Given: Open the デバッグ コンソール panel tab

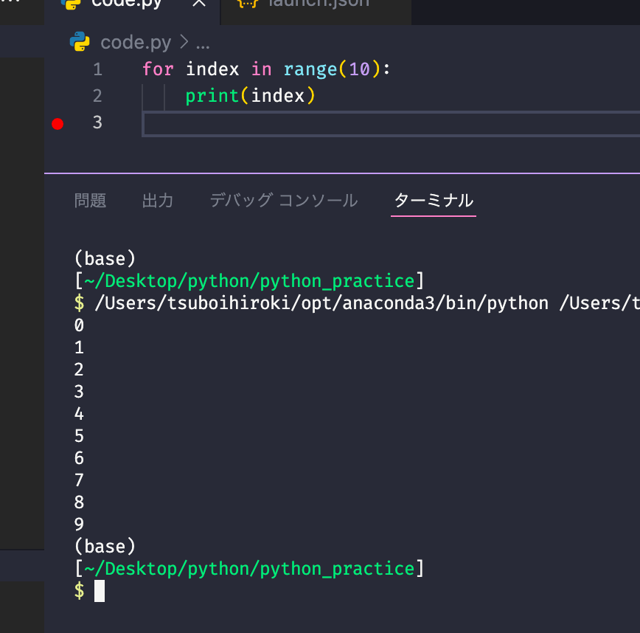Looking at the screenshot, I should (x=284, y=201).
